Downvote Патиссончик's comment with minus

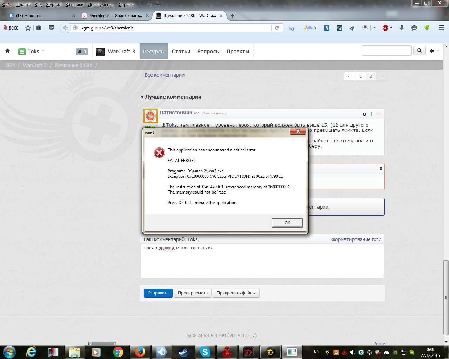coord(379,114)
